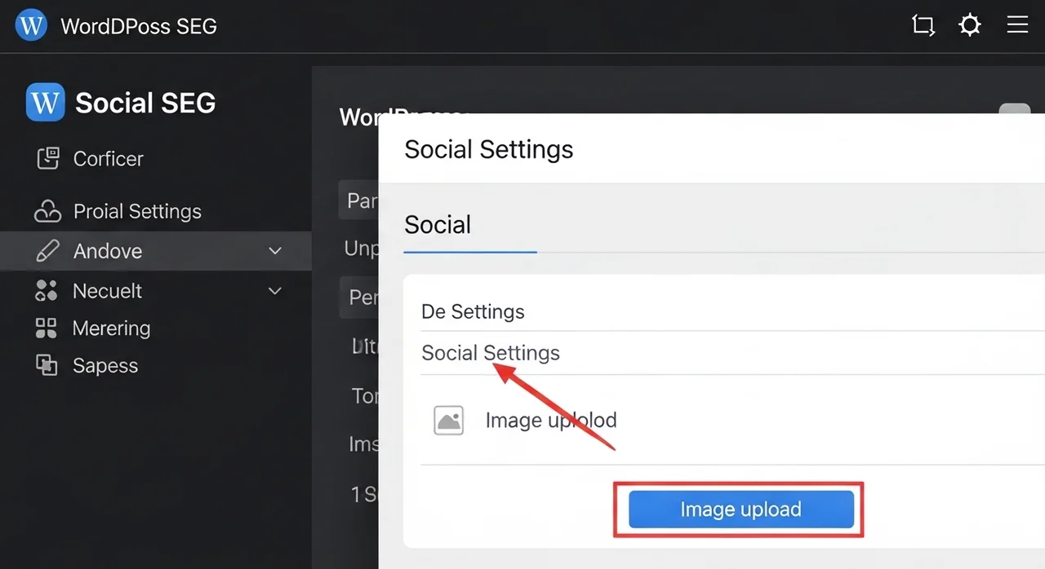Click the Sapess sidebar icon
This screenshot has height=569, width=1045.
(47, 365)
